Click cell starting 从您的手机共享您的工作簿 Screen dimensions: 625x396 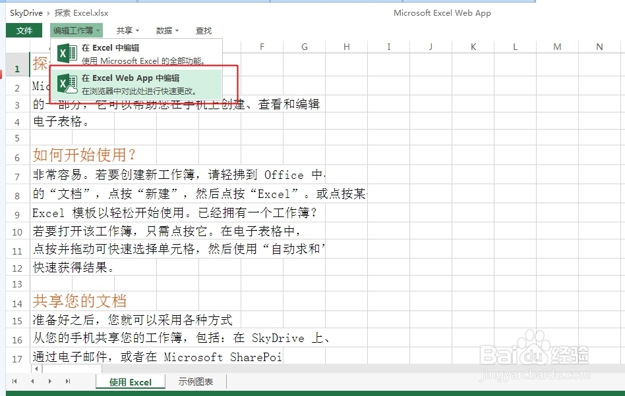click(x=181, y=338)
